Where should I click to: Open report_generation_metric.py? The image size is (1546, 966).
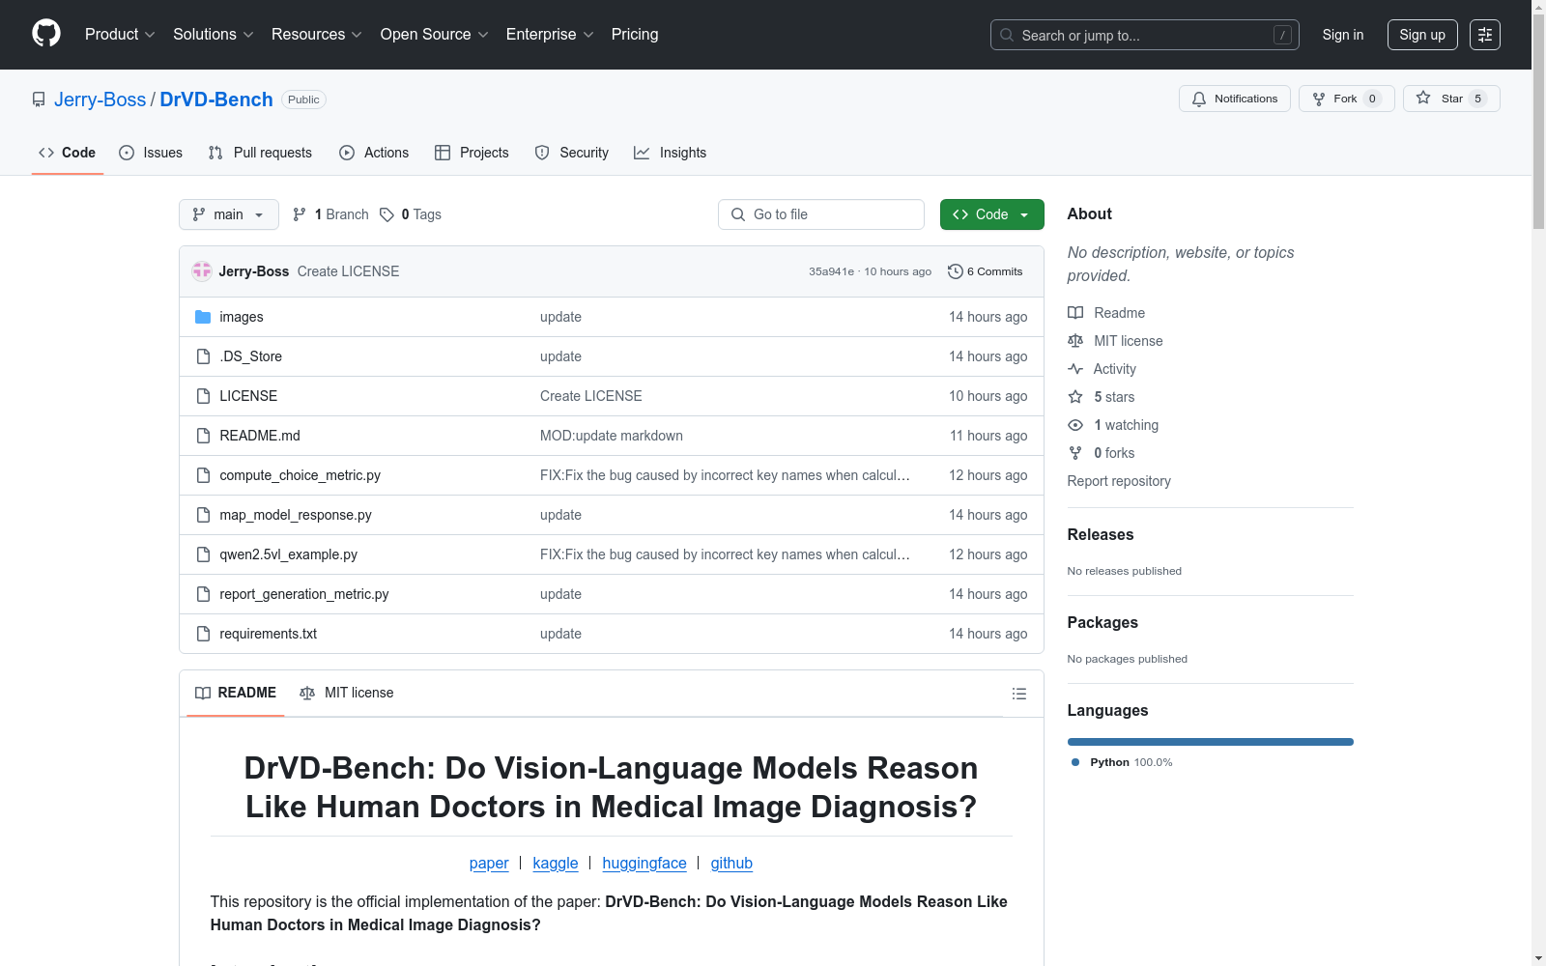tap(304, 594)
